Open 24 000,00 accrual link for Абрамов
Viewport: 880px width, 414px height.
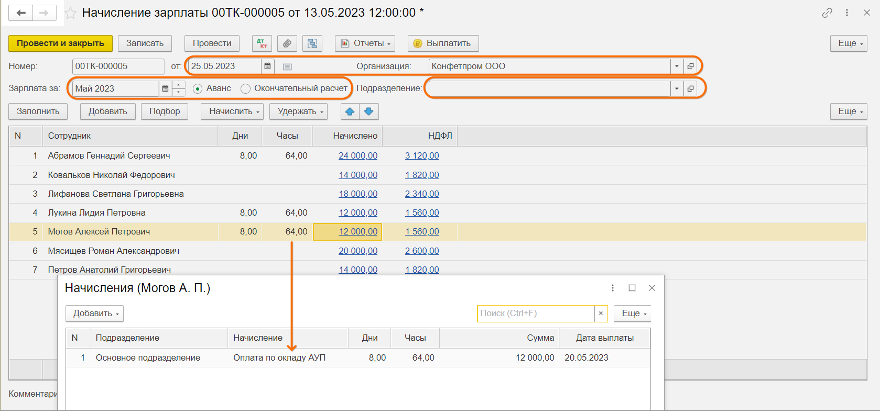[357, 156]
